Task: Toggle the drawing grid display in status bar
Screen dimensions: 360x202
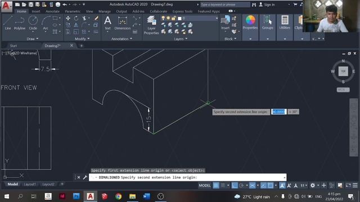Action: coord(216,185)
